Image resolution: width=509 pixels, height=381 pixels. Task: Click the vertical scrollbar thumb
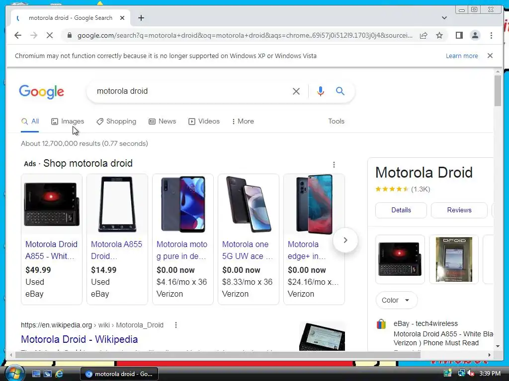pos(498,91)
